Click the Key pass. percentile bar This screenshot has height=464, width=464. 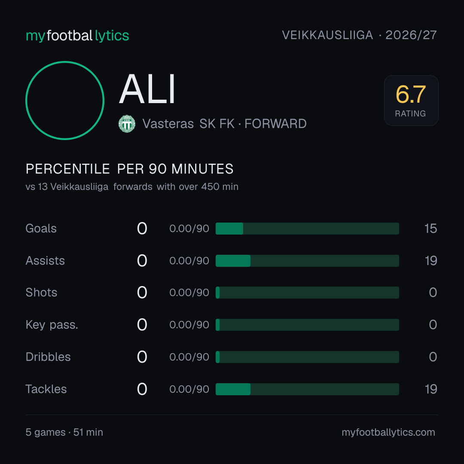(x=307, y=325)
